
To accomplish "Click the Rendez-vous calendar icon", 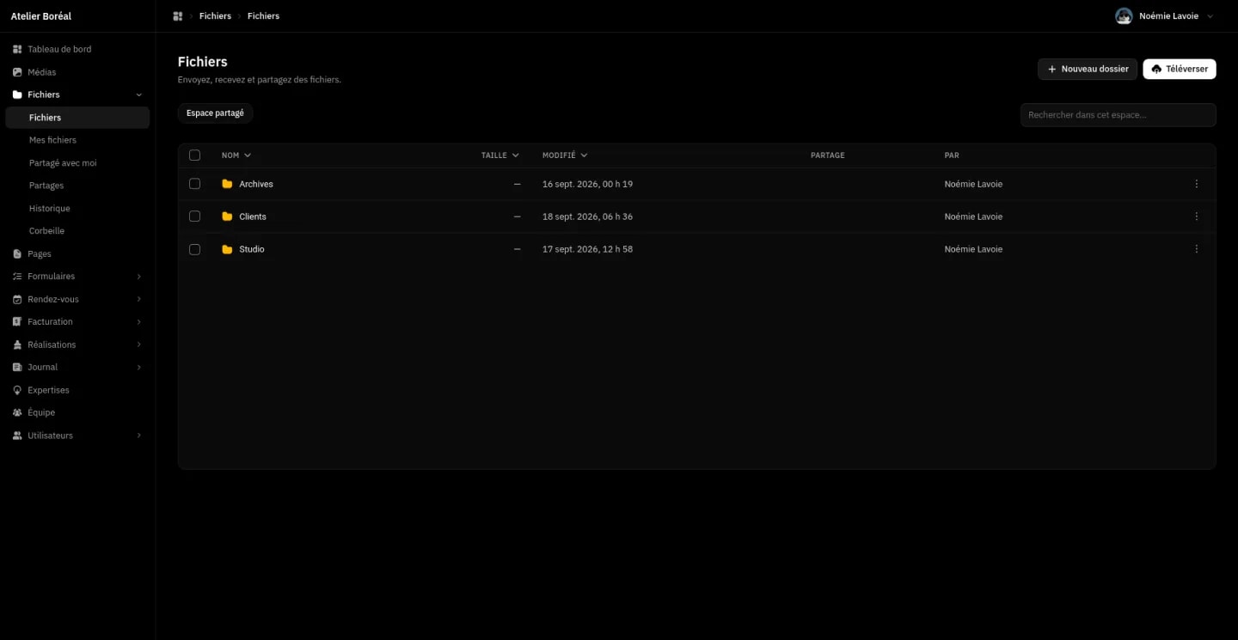I will 17,300.
